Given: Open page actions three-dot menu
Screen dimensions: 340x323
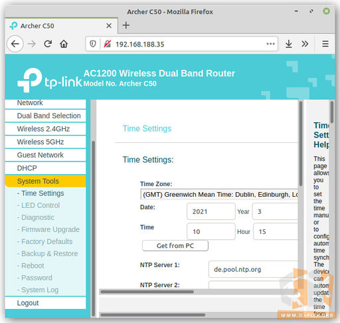Looking at the screenshot, I should pos(270,44).
